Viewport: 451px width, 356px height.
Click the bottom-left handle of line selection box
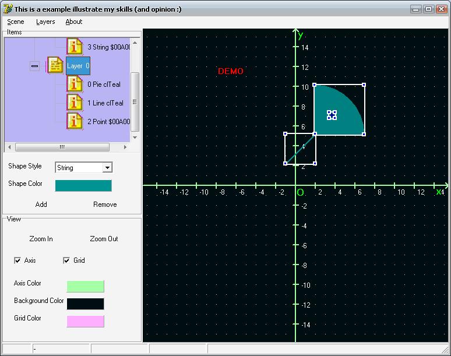[x=286, y=164]
